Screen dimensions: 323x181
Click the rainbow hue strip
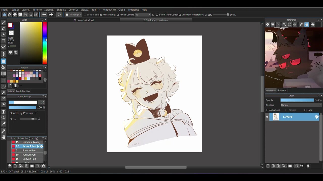[44, 43]
